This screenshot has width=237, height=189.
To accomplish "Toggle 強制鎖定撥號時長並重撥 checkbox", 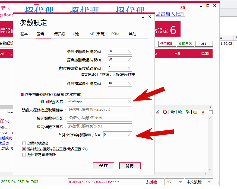I will pyautogui.click(x=24, y=149).
